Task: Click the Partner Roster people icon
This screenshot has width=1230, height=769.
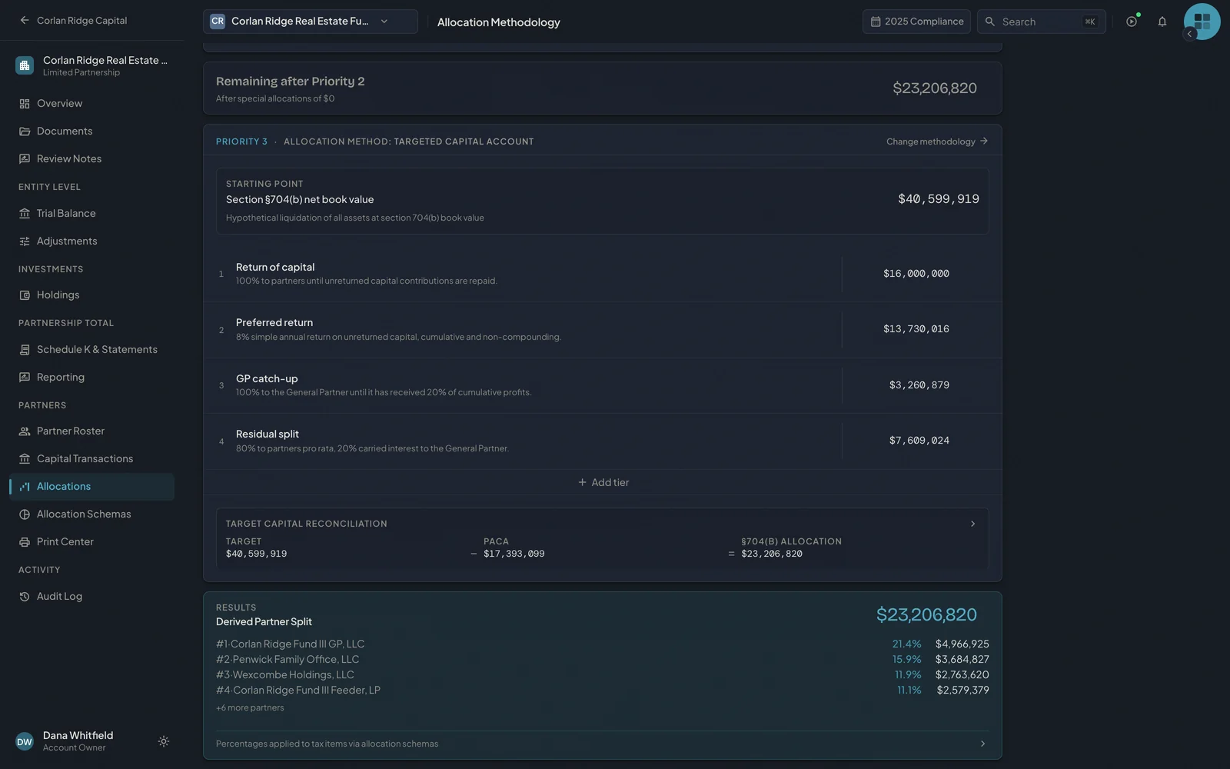Action: 25,431
